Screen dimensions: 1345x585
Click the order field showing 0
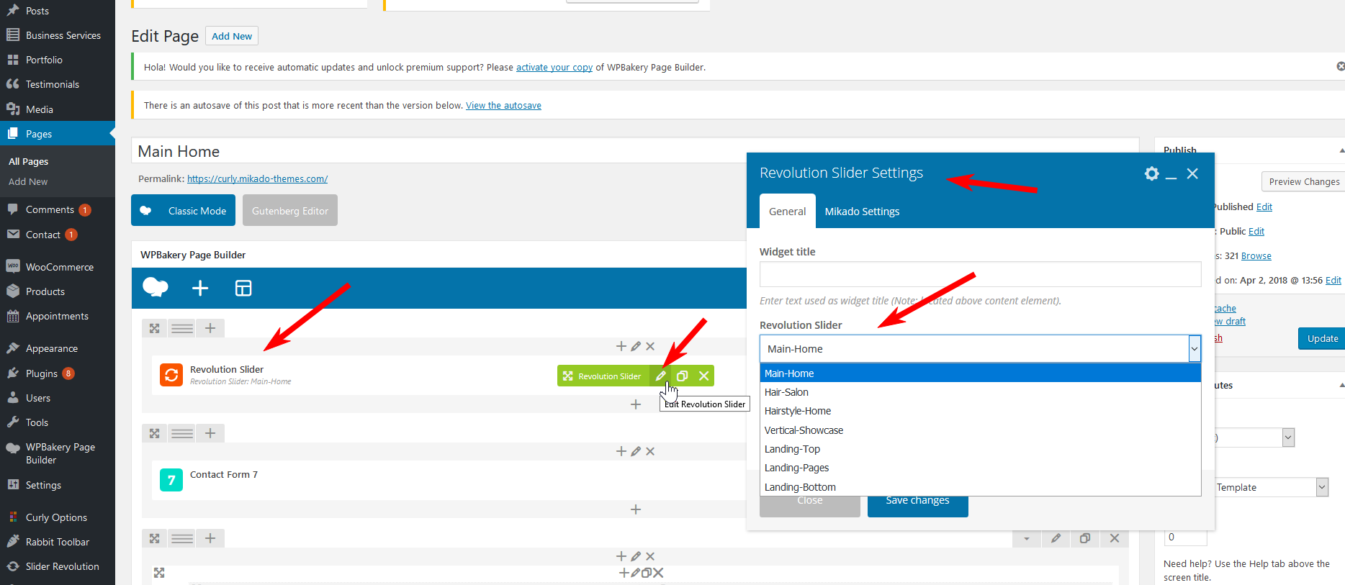tap(1185, 538)
